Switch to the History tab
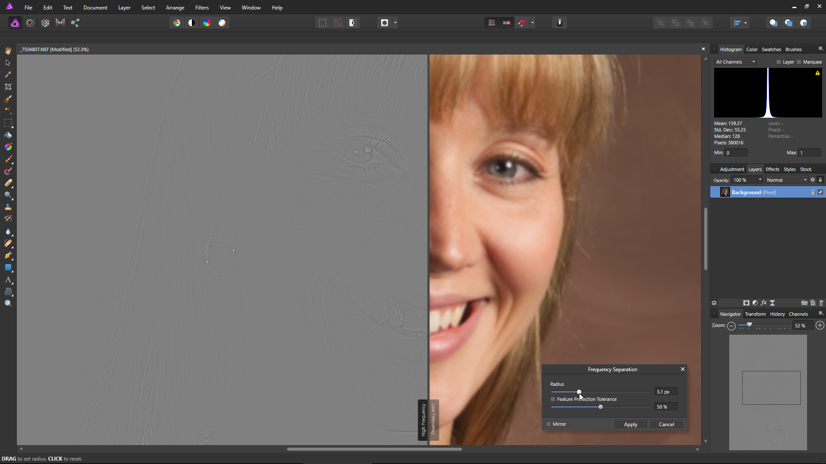The height and width of the screenshot is (464, 826). coord(777,314)
